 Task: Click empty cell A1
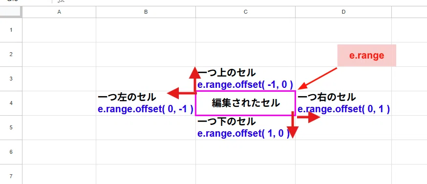(59, 30)
